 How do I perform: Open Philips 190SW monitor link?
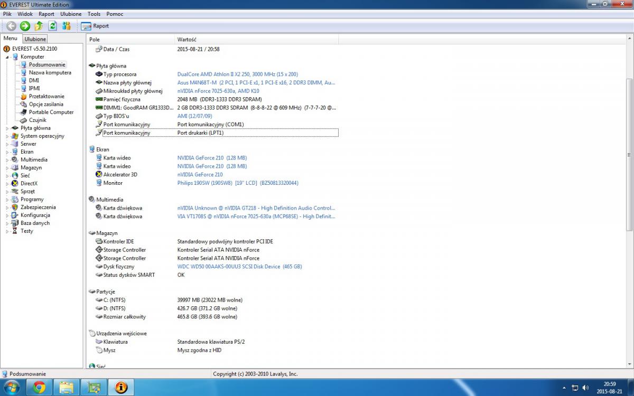pyautogui.click(x=238, y=183)
